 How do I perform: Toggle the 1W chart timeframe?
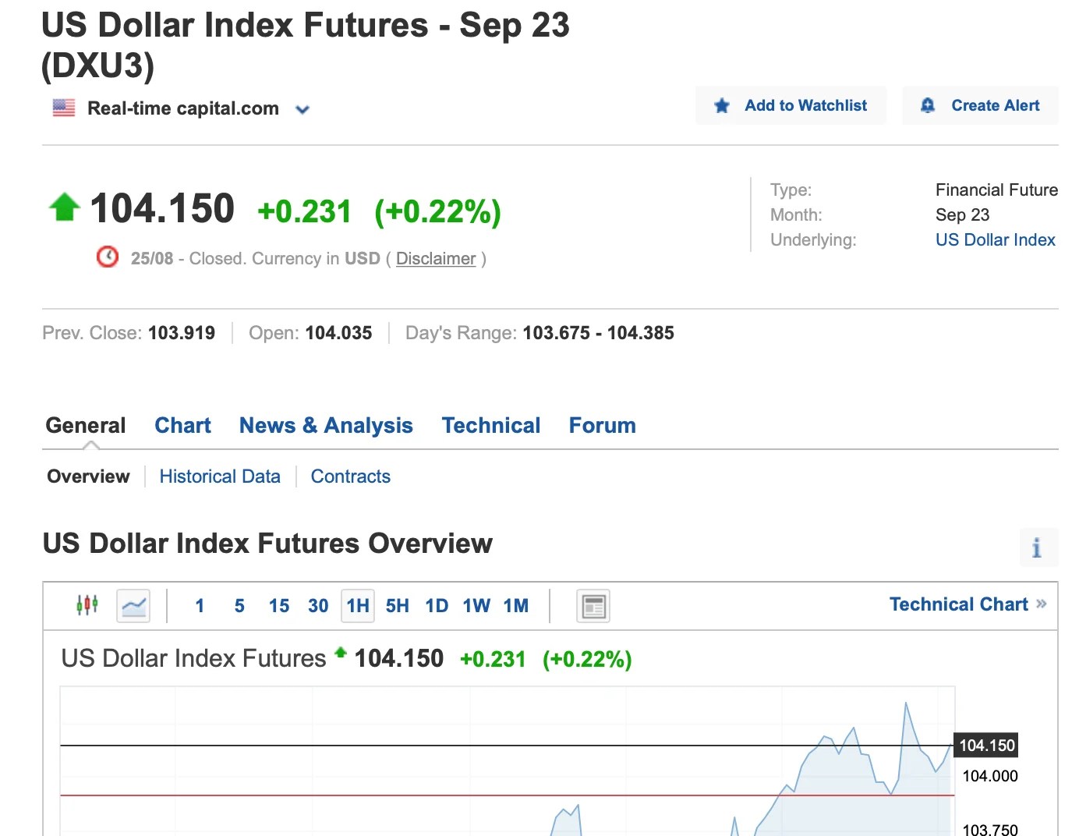coord(476,605)
